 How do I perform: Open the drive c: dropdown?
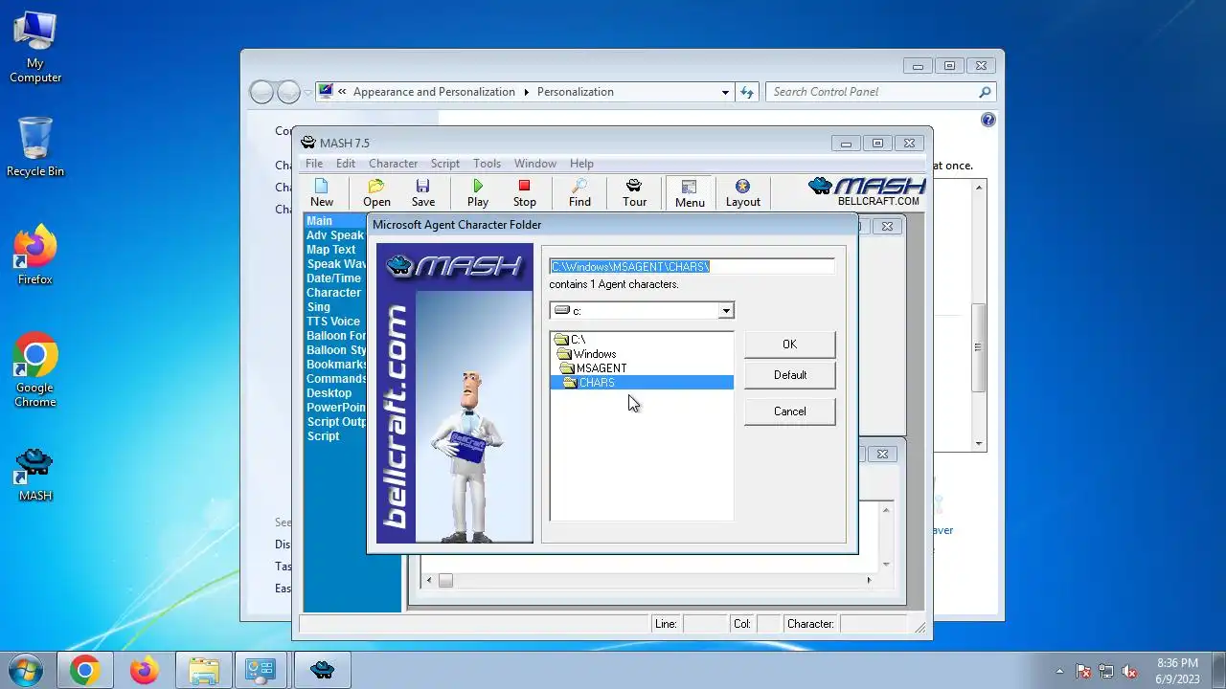point(726,310)
